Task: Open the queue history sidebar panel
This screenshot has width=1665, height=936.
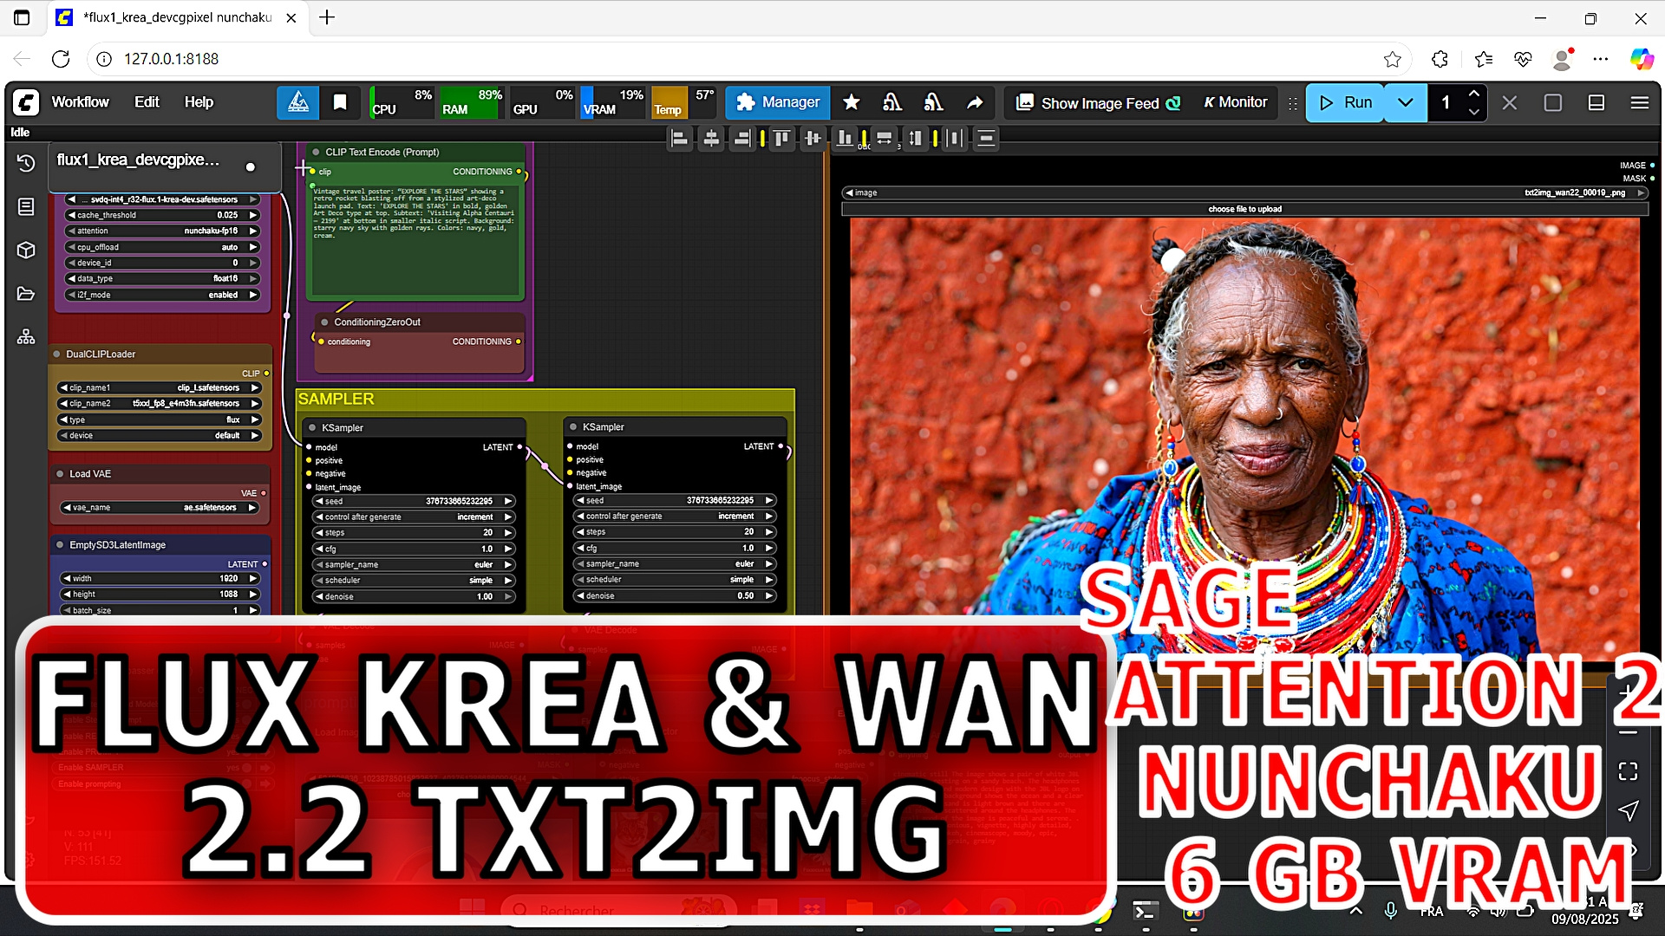Action: click(26, 163)
